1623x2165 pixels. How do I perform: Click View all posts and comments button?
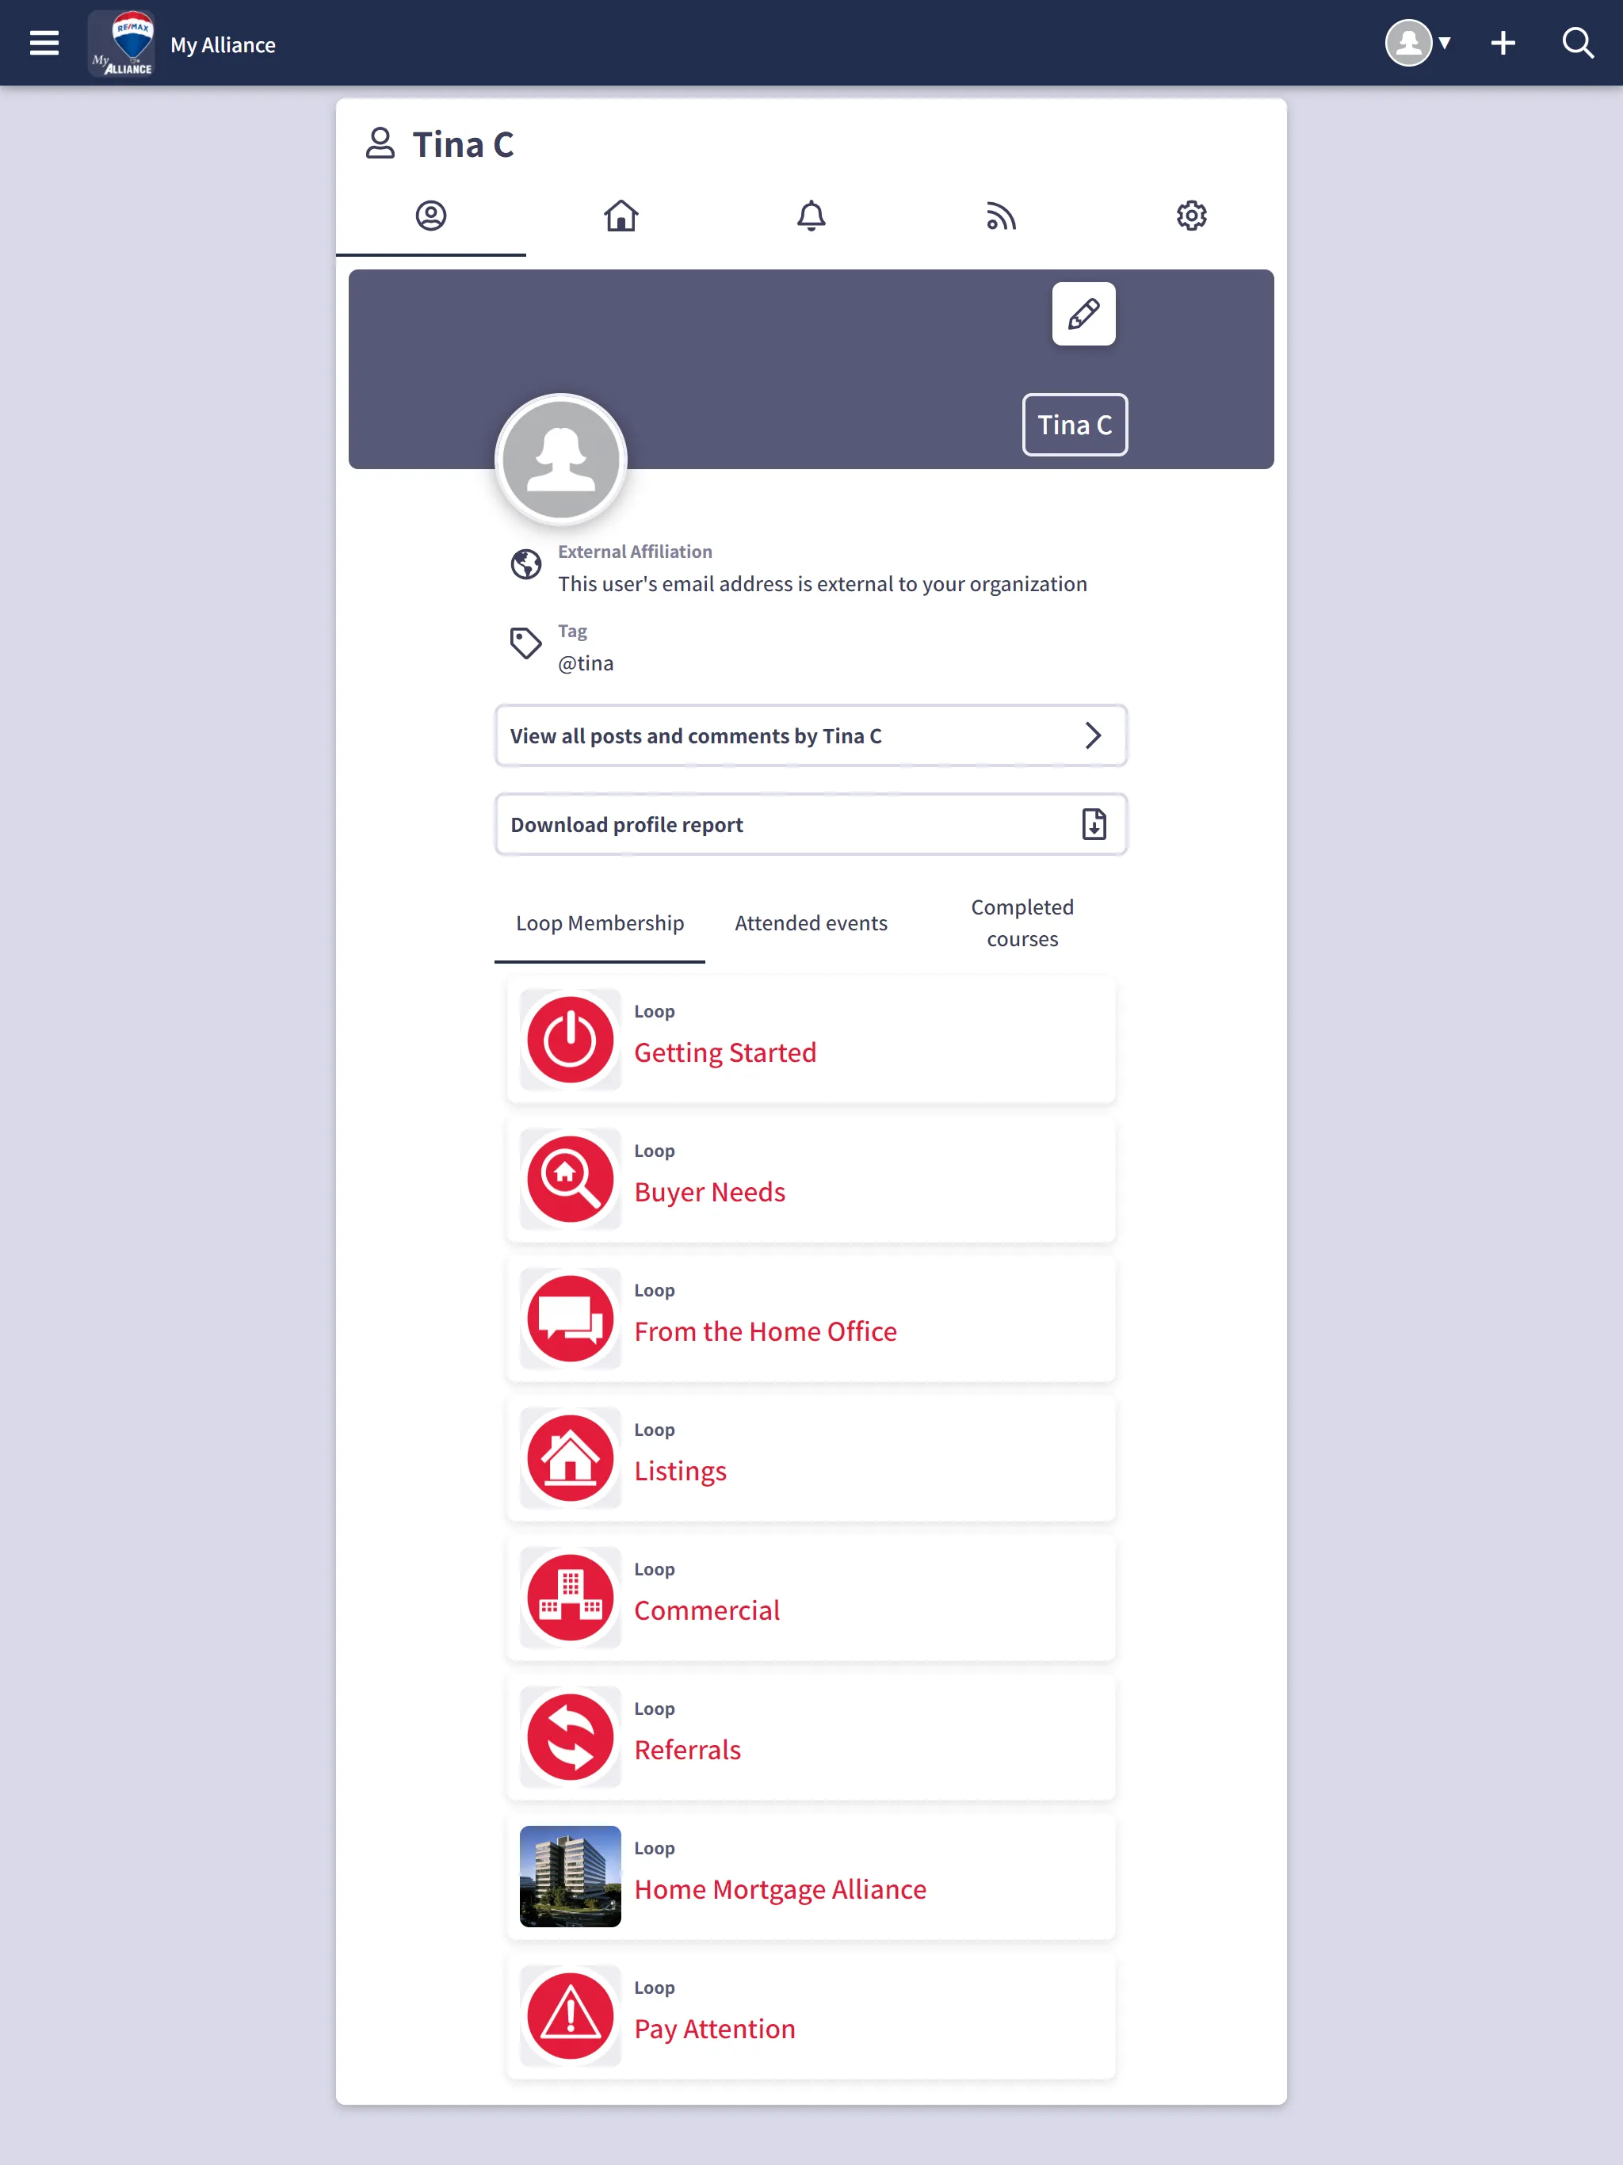811,735
